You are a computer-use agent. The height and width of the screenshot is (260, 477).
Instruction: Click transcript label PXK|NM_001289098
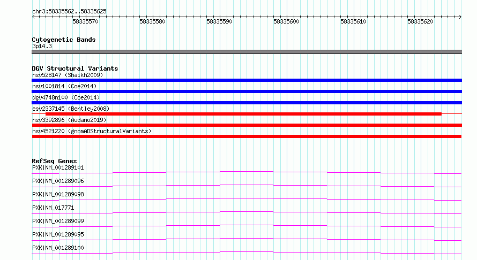(x=58, y=194)
